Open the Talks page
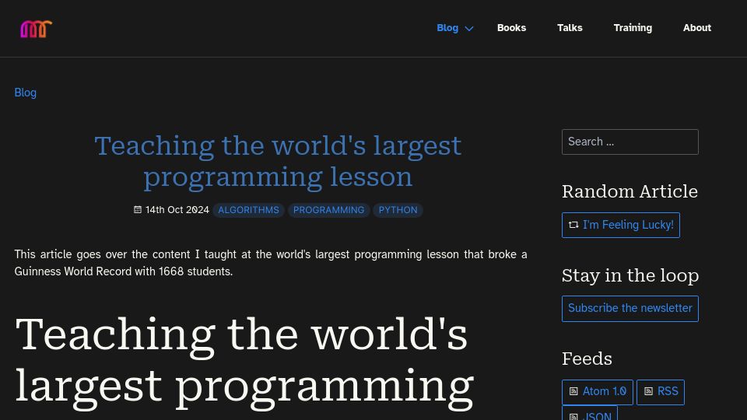The image size is (747, 420). [x=570, y=28]
